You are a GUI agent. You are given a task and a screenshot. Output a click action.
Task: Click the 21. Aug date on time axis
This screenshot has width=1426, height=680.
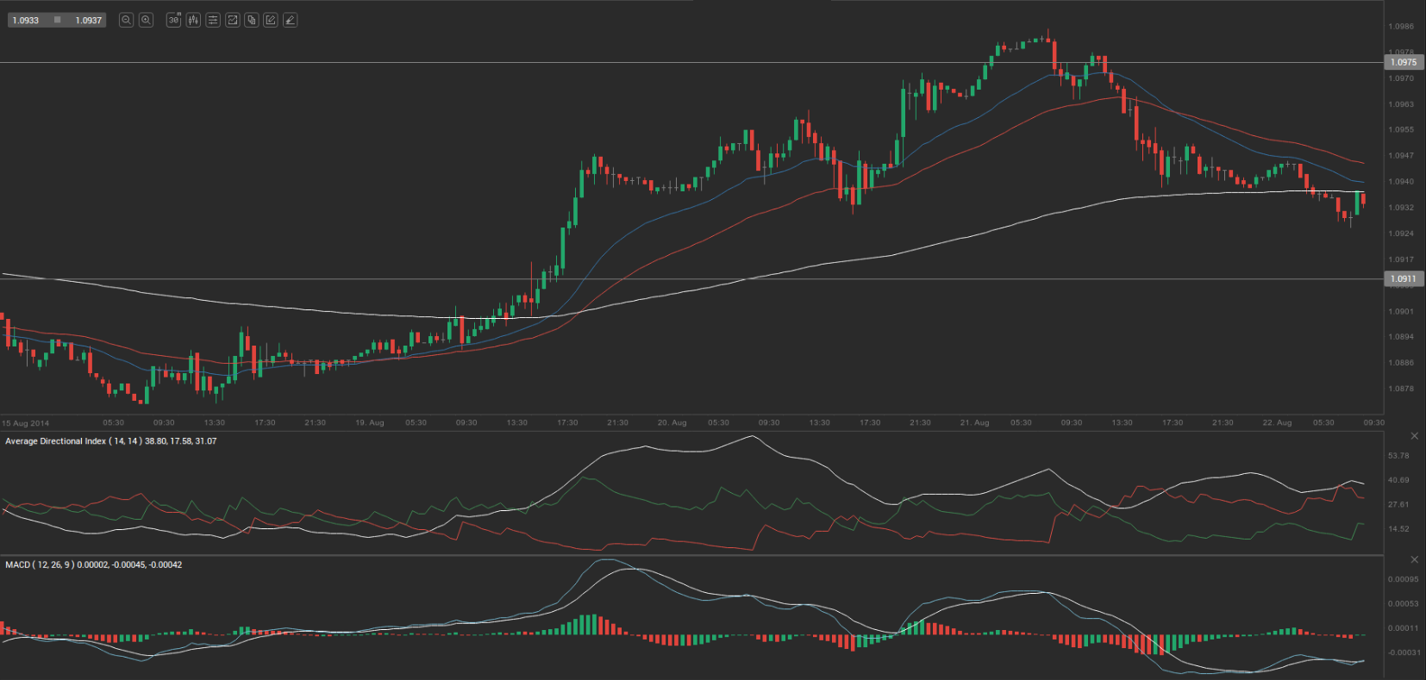tap(974, 423)
